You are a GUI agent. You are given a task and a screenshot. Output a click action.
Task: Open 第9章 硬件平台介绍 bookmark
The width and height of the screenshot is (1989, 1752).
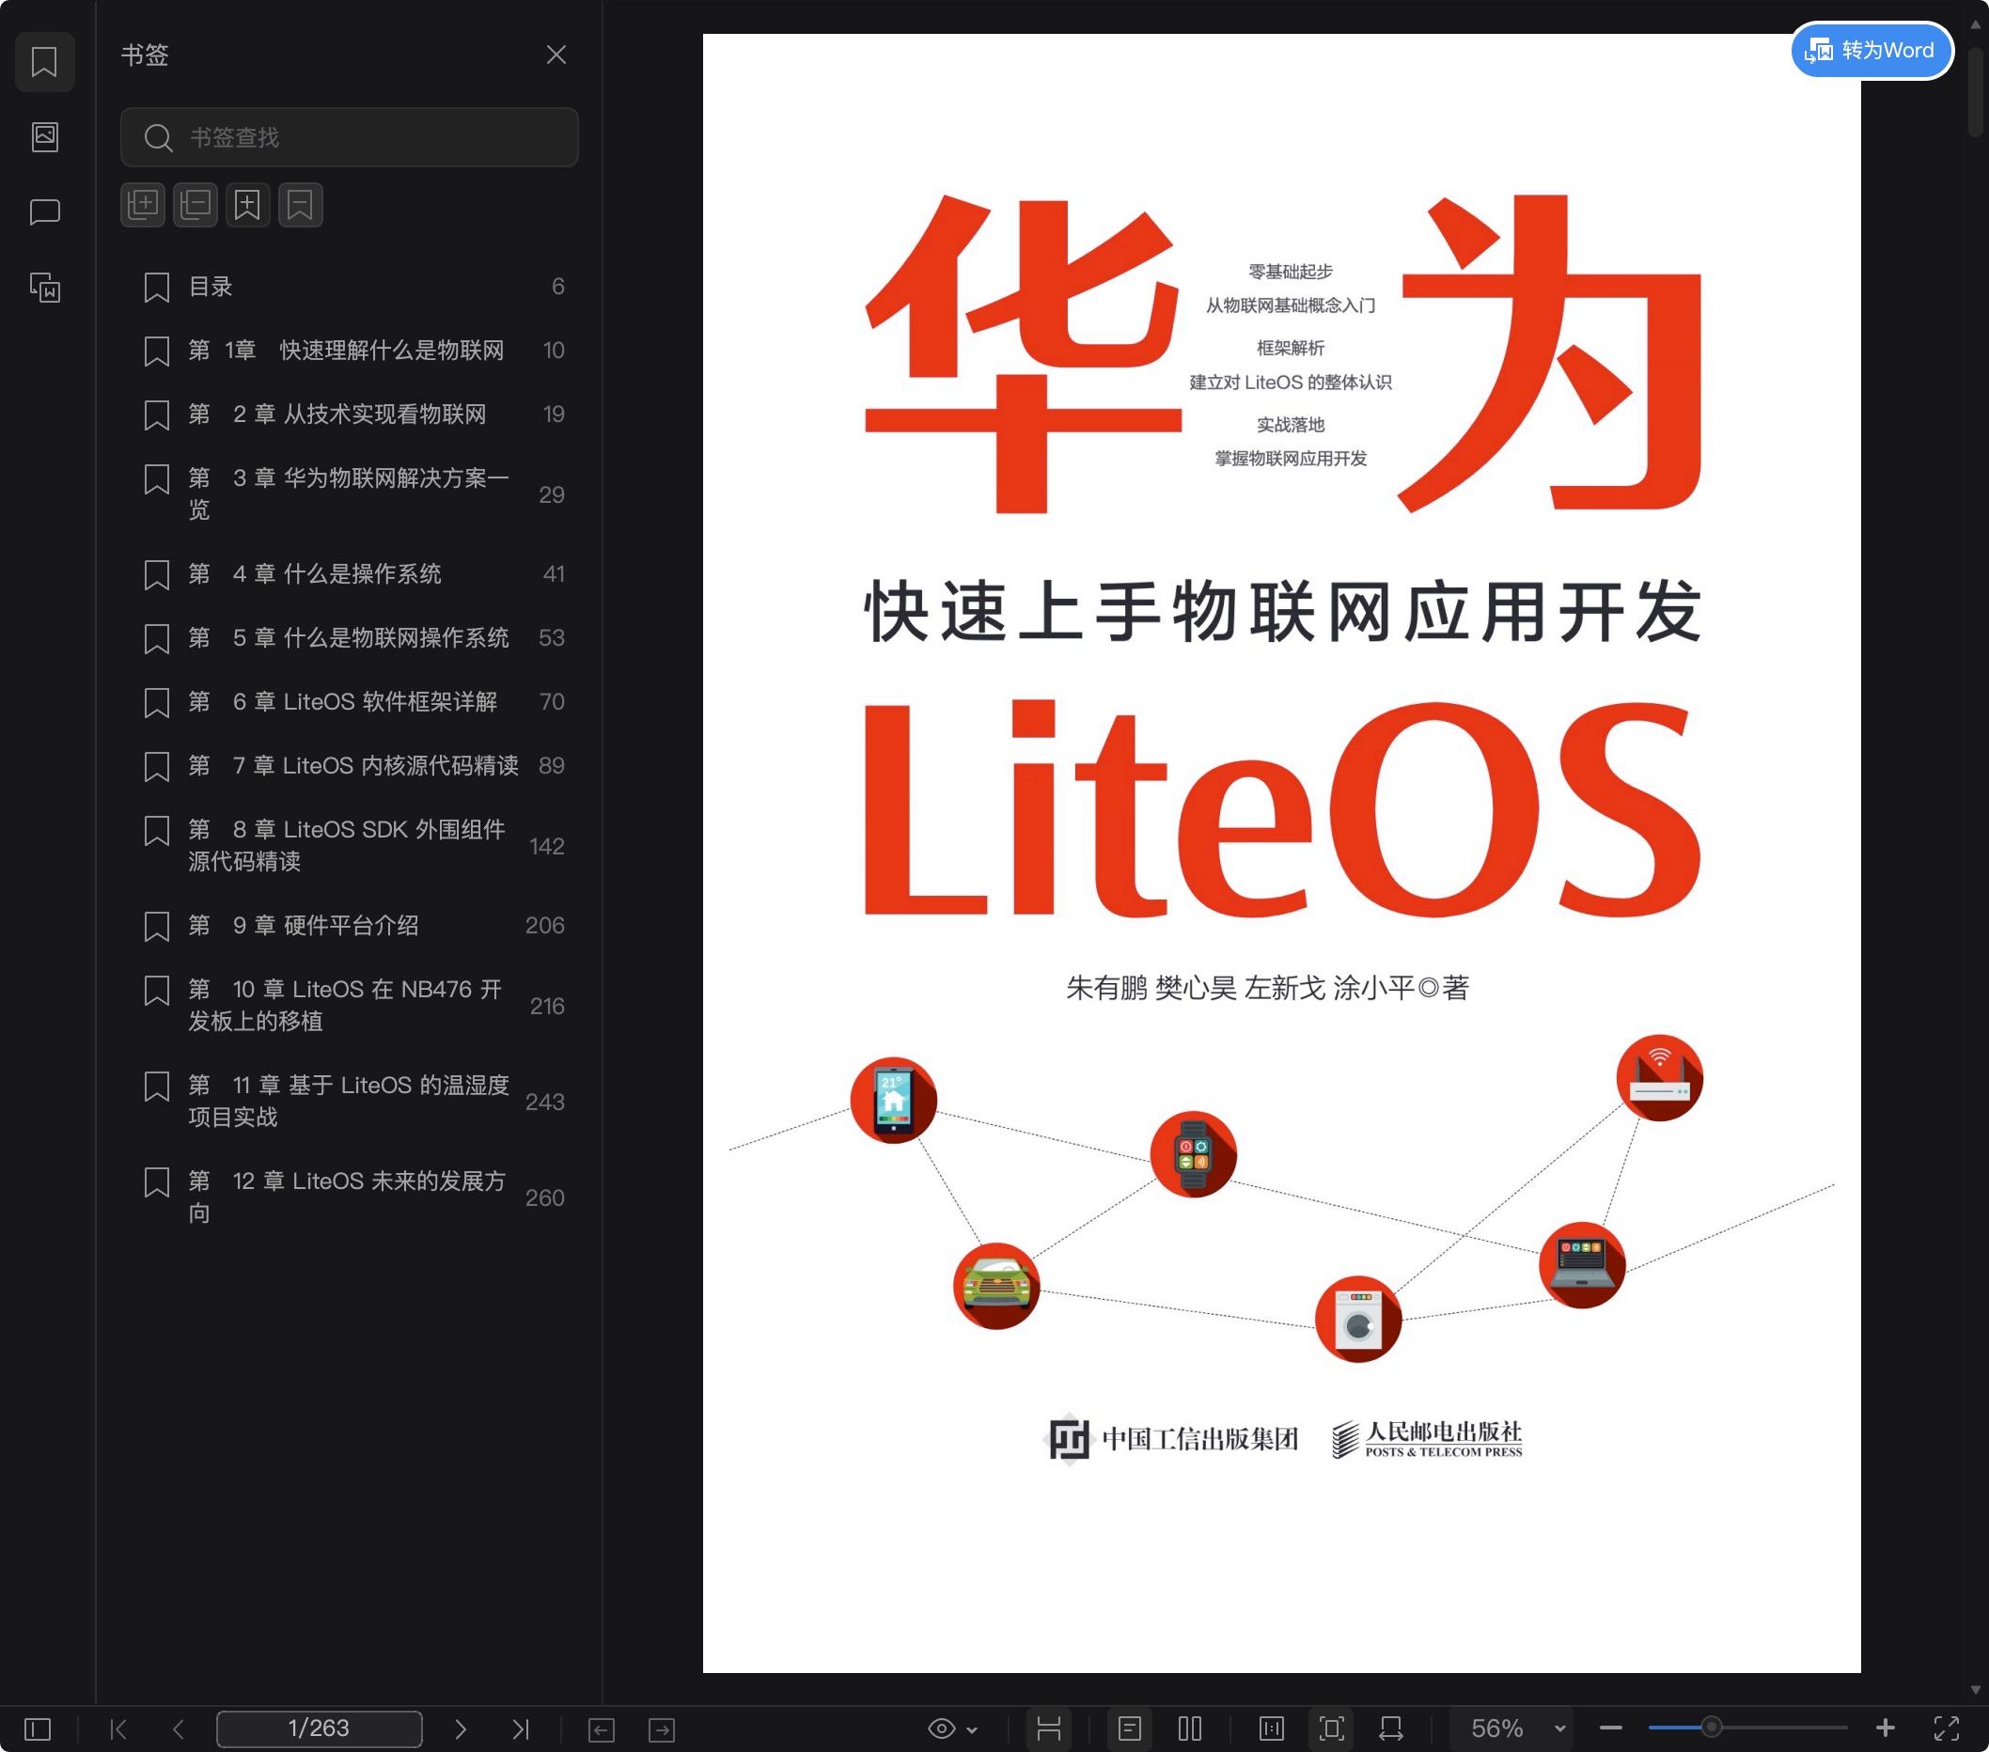(x=350, y=925)
